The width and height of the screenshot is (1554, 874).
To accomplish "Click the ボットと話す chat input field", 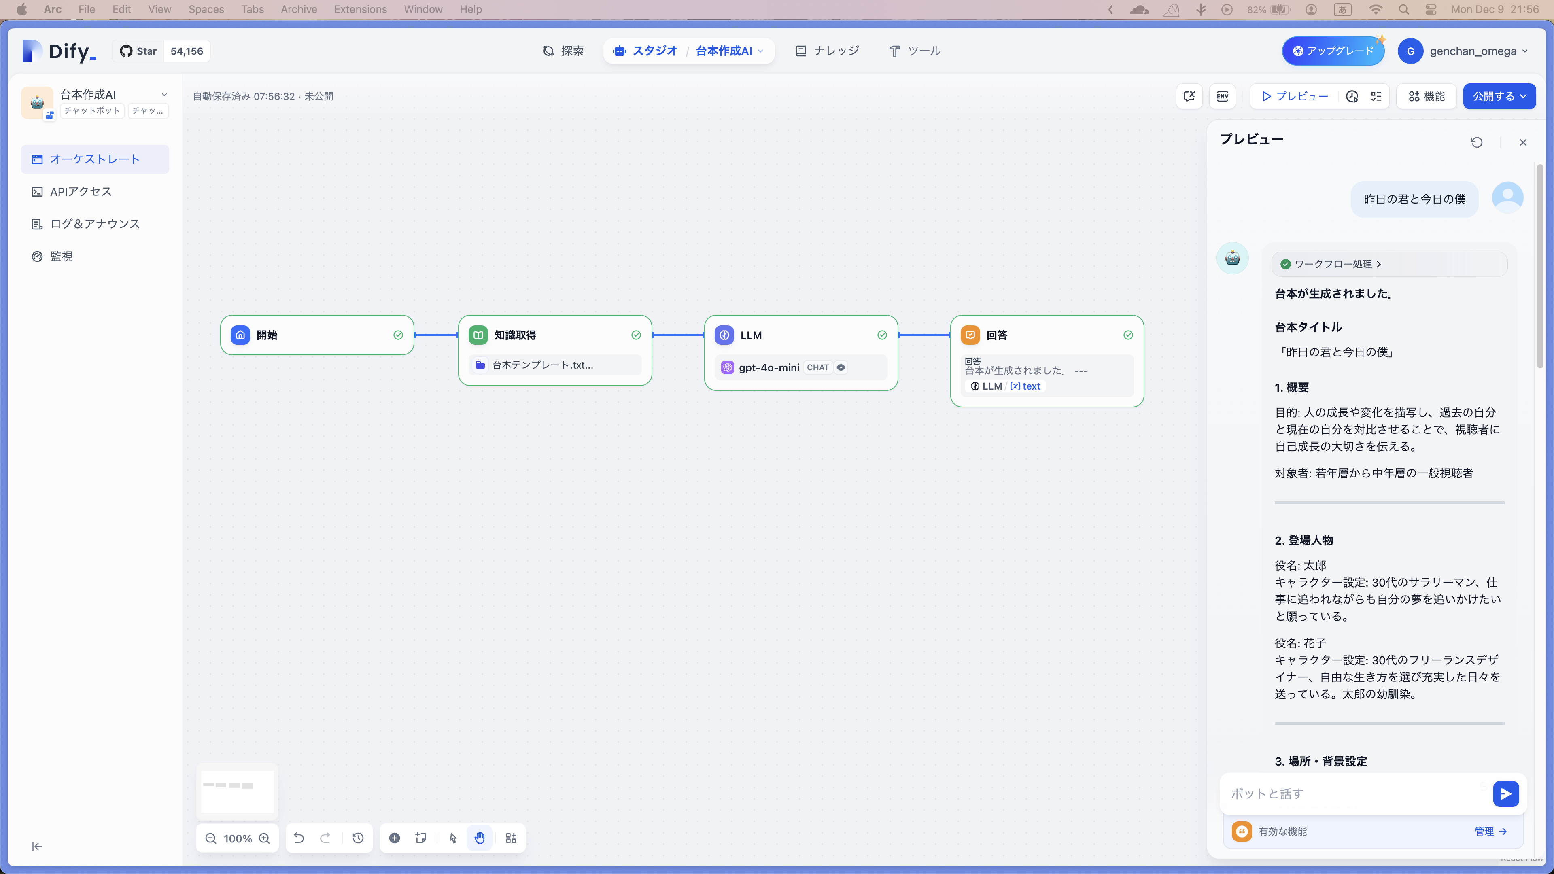I will click(1351, 794).
